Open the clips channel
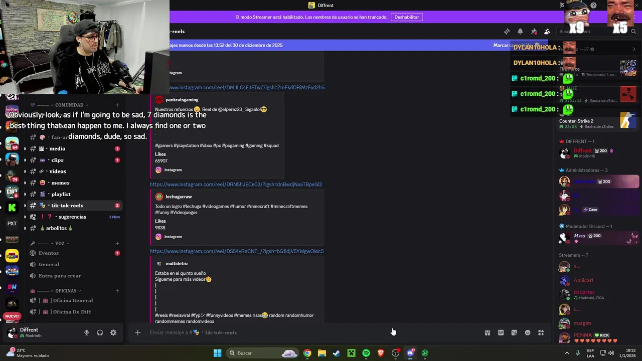 tap(74, 160)
